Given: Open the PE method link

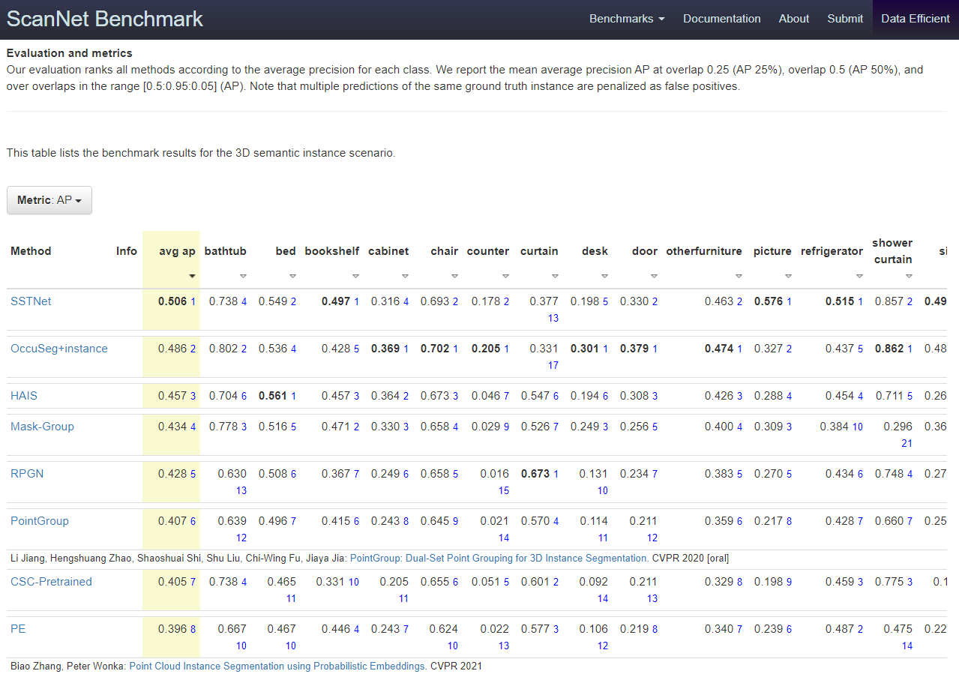Looking at the screenshot, I should tap(18, 629).
